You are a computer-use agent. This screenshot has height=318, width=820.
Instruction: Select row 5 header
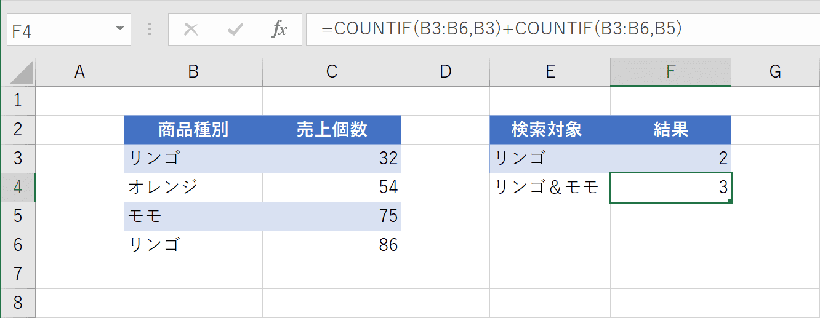click(18, 216)
